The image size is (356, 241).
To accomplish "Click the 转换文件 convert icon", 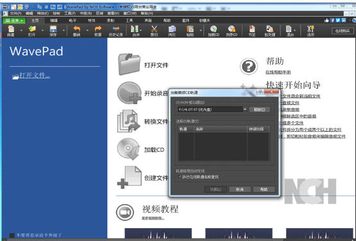I will click(129, 121).
